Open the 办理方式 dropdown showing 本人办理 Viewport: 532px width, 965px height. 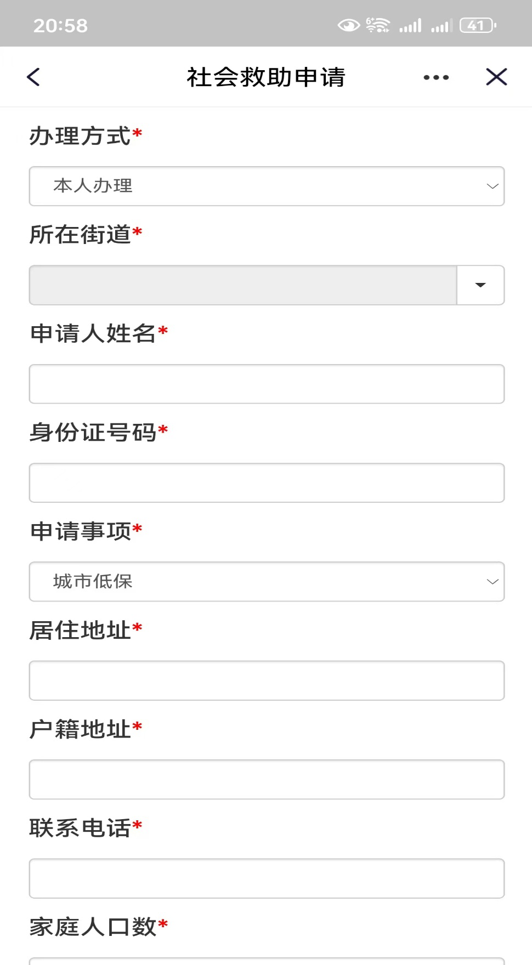(x=267, y=186)
